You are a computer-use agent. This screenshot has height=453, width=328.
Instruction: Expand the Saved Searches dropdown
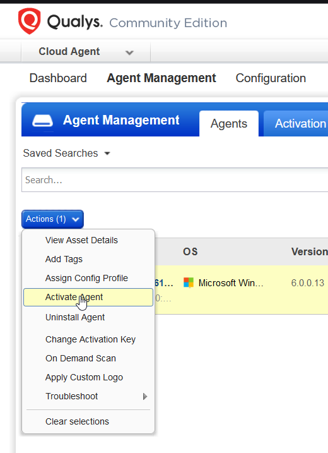[x=67, y=153]
